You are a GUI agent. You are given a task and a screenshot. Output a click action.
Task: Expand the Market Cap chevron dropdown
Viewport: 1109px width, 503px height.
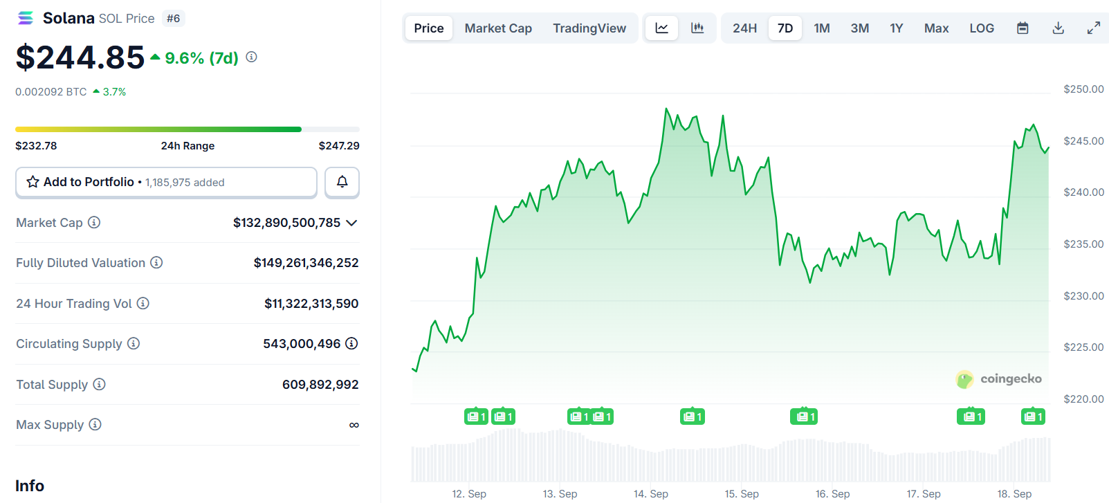coord(351,223)
